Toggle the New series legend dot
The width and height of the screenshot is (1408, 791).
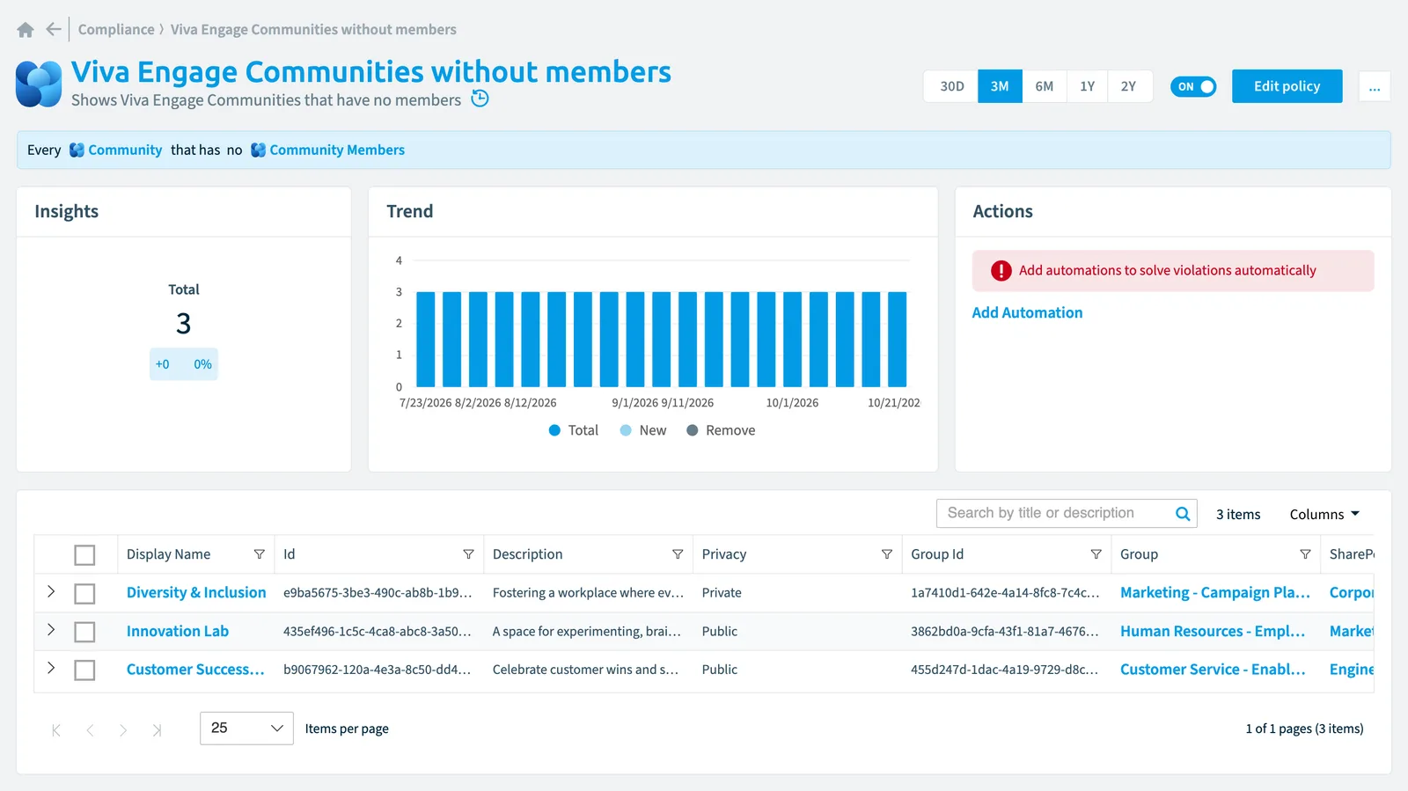coord(626,430)
